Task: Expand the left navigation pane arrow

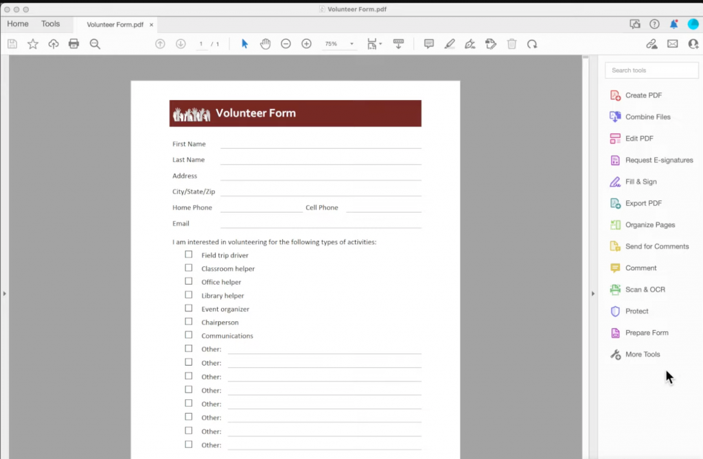Action: (x=5, y=294)
